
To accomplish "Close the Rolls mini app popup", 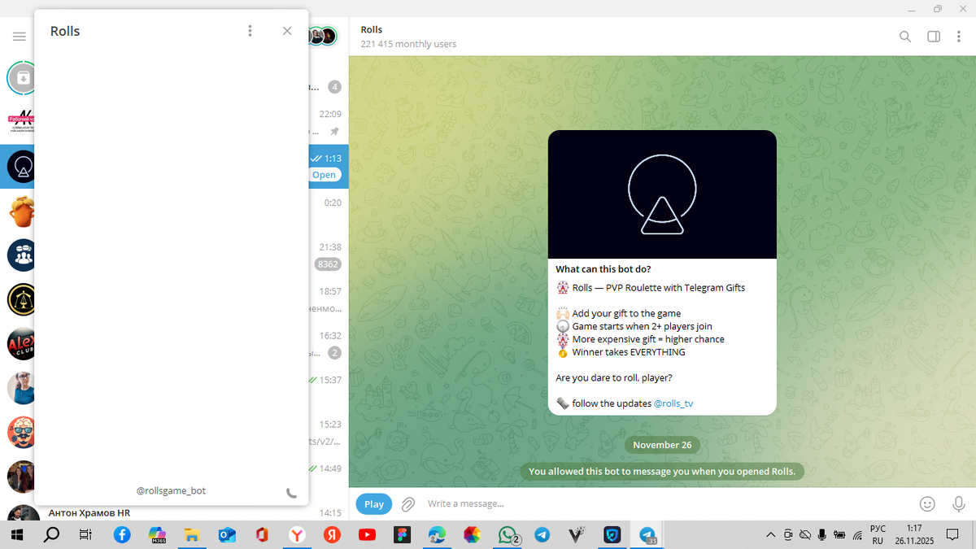I will pos(287,31).
